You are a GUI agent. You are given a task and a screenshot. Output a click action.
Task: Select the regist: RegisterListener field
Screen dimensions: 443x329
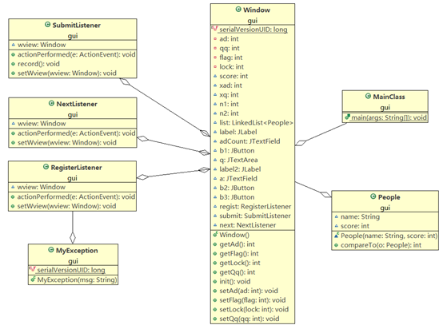(255, 207)
